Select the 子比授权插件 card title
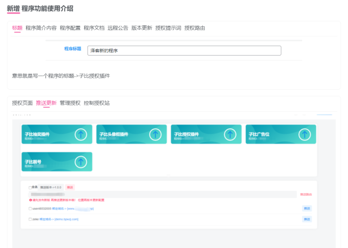 (x=186, y=134)
